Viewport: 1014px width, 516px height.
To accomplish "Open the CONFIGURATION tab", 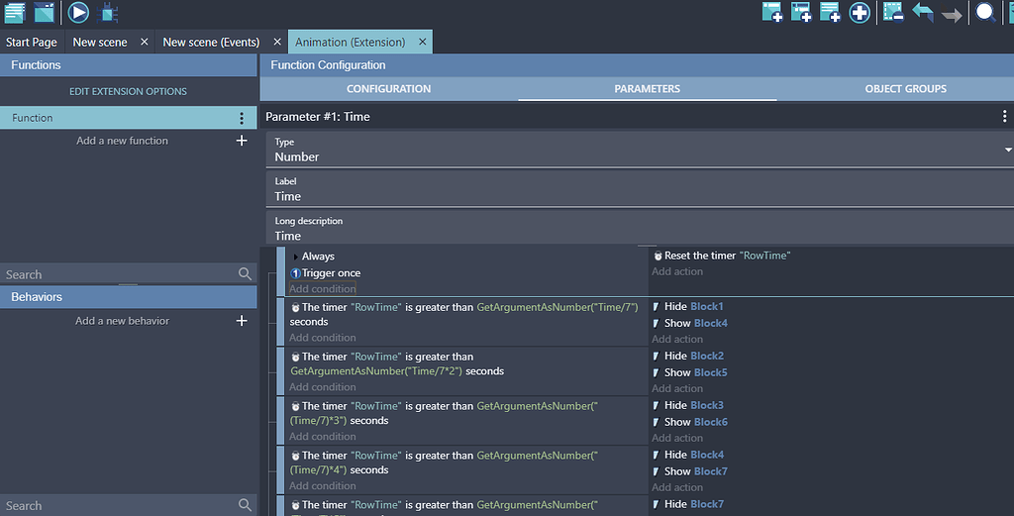I will click(x=388, y=89).
